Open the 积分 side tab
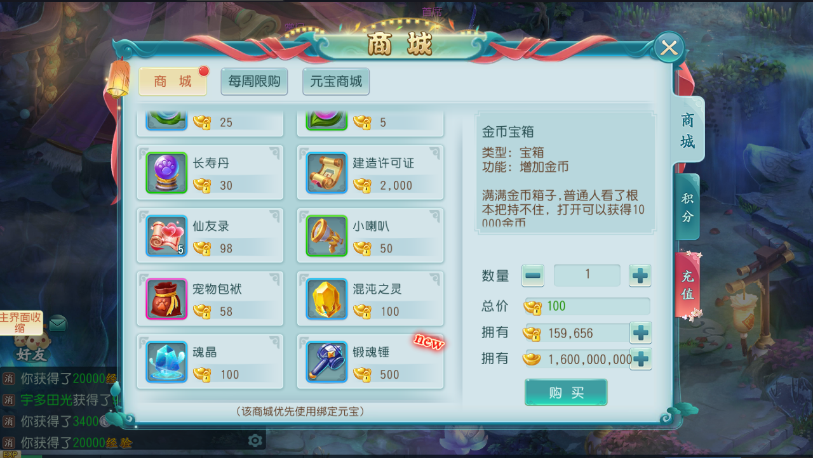Image resolution: width=813 pixels, height=458 pixels. click(x=688, y=207)
